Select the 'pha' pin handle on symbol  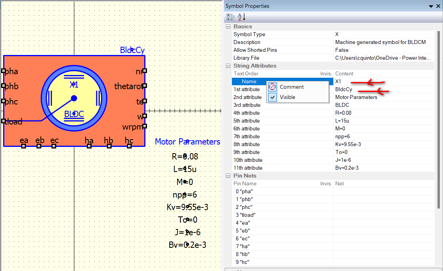point(3,71)
